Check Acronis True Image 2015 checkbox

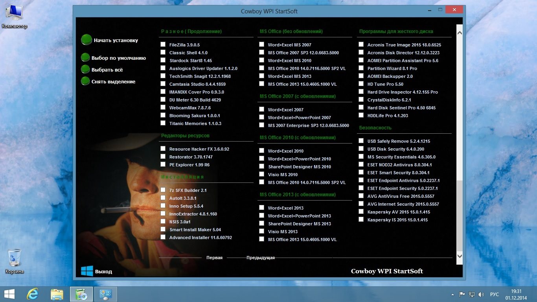[x=361, y=44]
